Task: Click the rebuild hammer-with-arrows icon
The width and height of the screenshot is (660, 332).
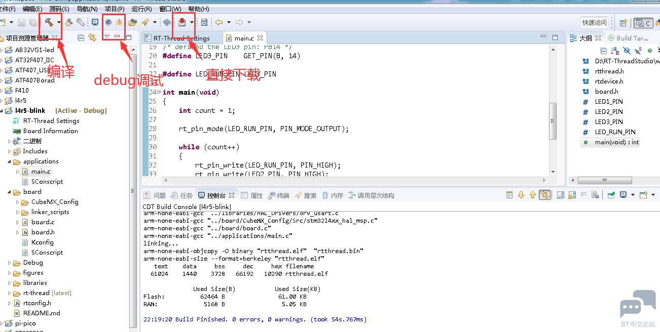Action: pyautogui.click(x=68, y=22)
